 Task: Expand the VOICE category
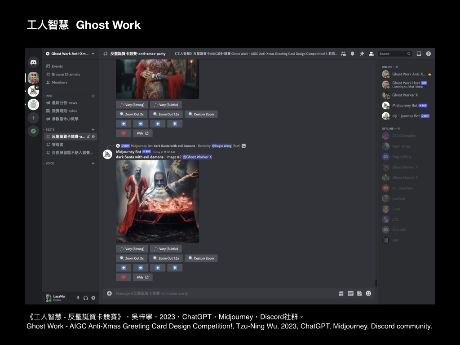click(x=49, y=164)
